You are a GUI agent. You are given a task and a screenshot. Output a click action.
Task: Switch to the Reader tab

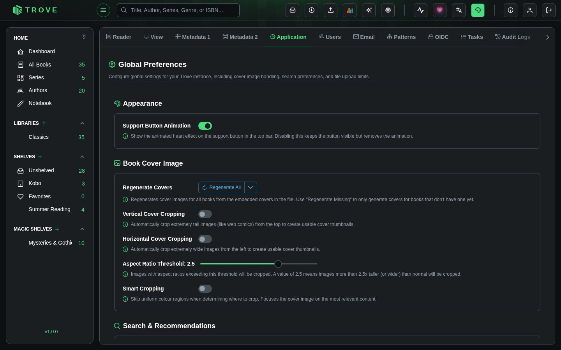(x=119, y=37)
